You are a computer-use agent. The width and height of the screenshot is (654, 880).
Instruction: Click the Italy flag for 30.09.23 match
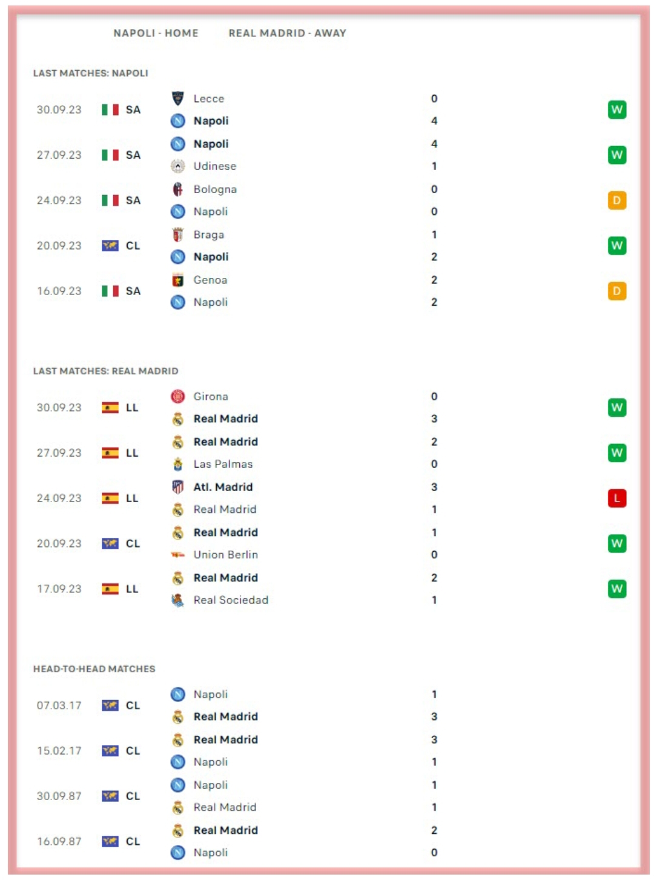point(110,110)
